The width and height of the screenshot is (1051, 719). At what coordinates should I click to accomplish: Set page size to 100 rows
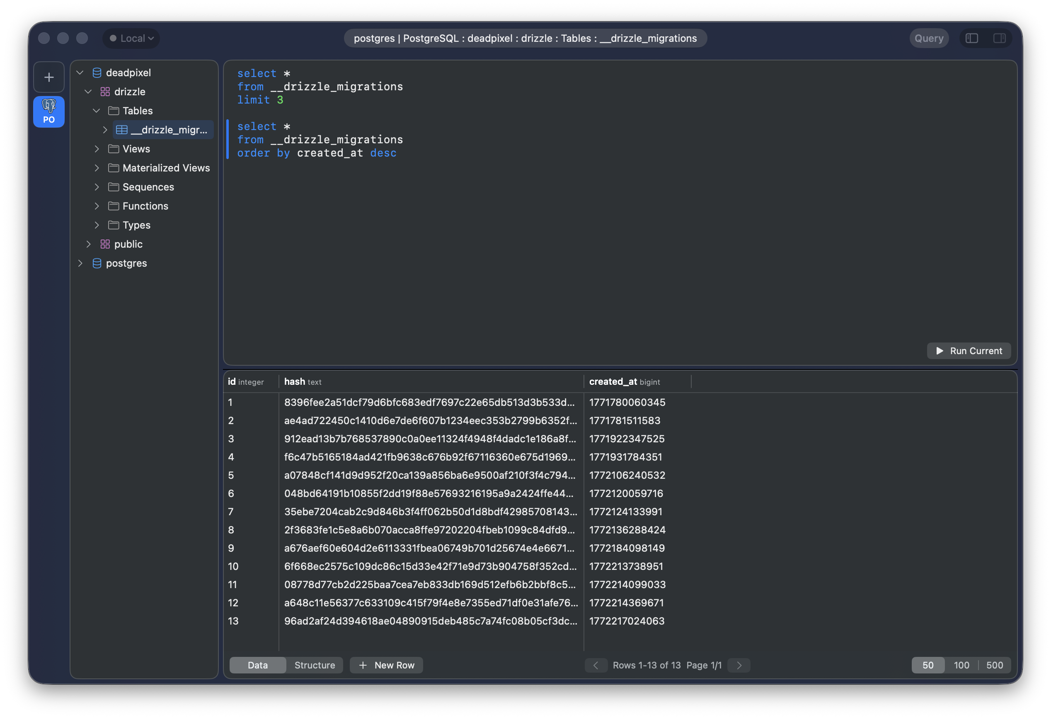pos(961,665)
